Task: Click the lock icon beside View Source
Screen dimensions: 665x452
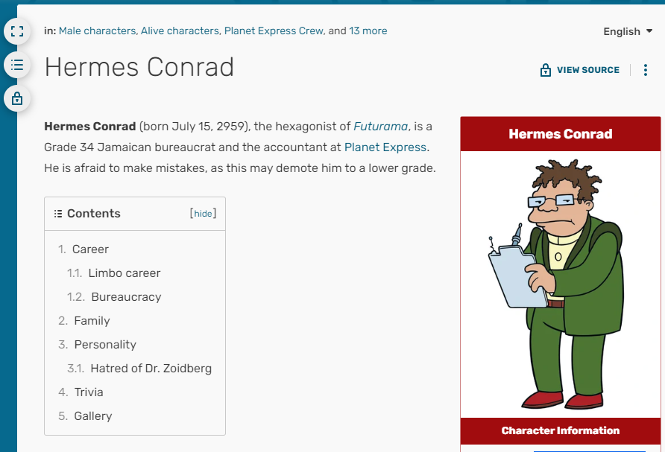Action: click(546, 70)
